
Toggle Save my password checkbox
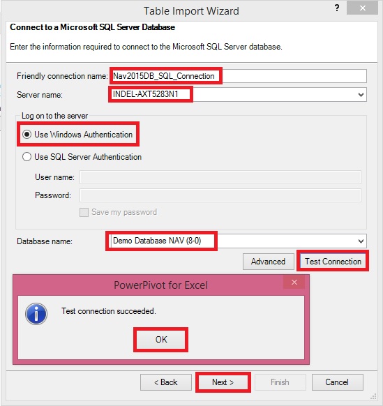coord(84,212)
